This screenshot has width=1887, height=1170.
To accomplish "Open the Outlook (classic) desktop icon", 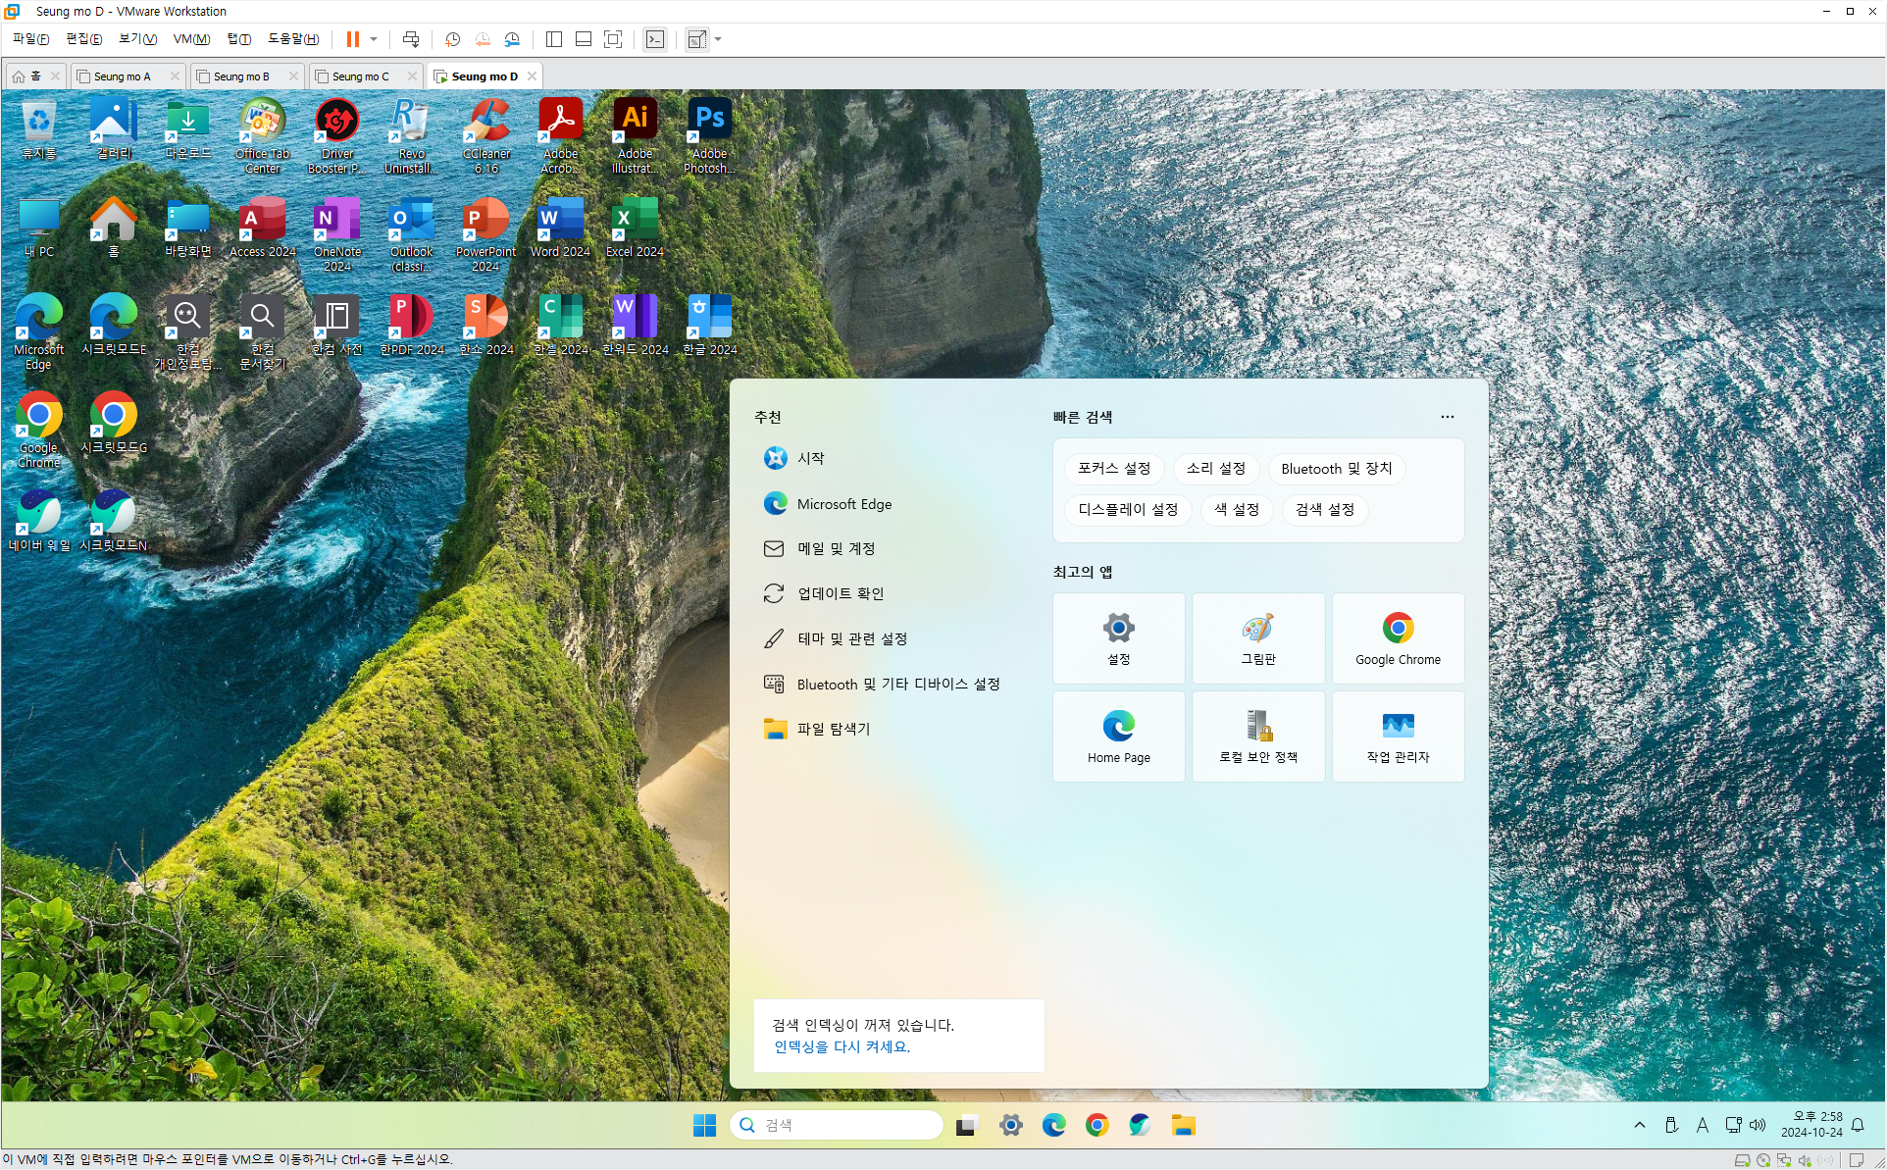I will (x=411, y=233).
